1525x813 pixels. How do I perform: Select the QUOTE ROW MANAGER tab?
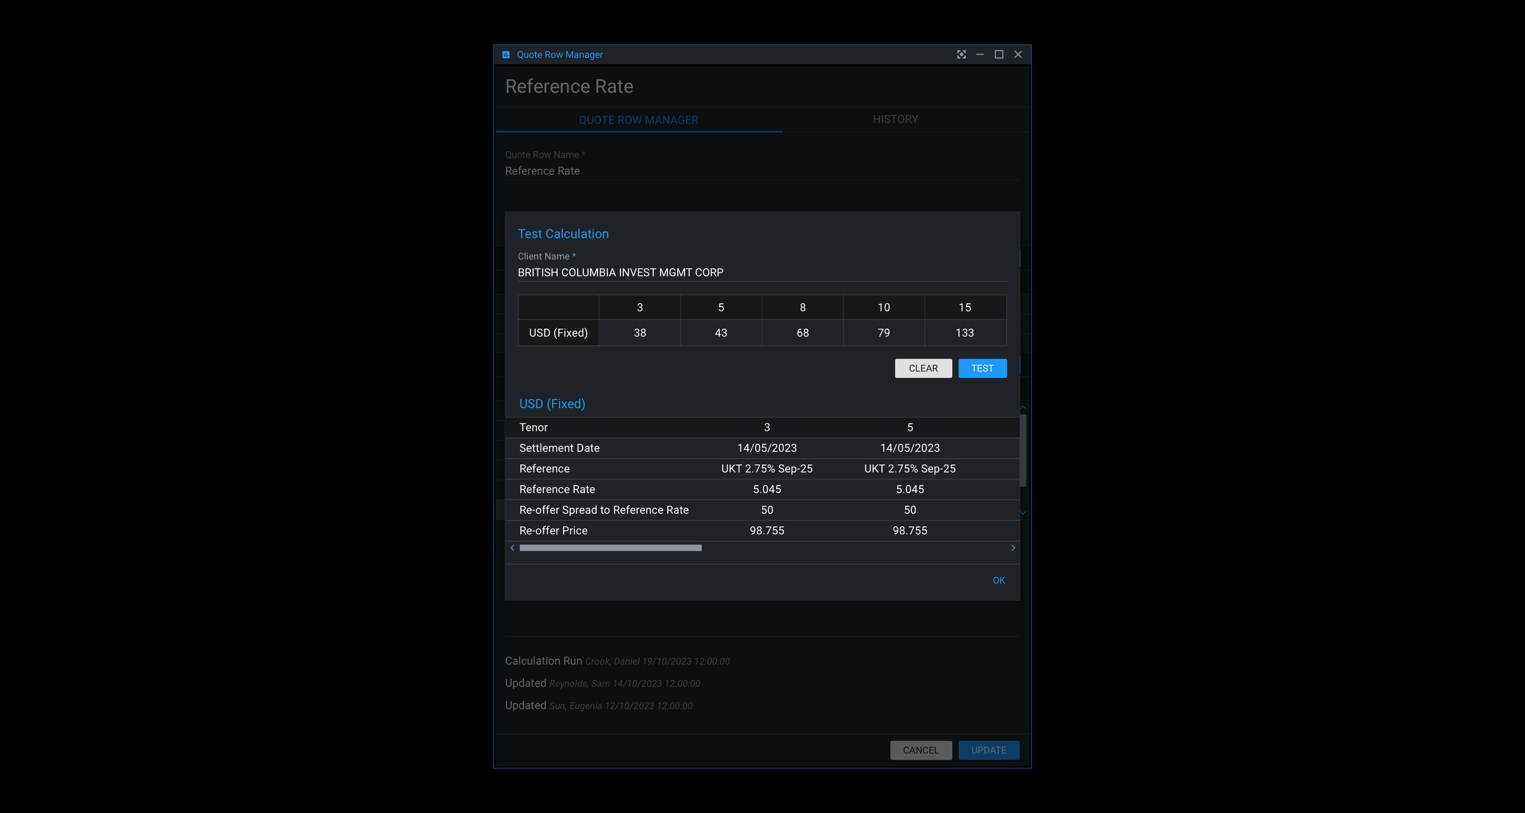point(639,120)
